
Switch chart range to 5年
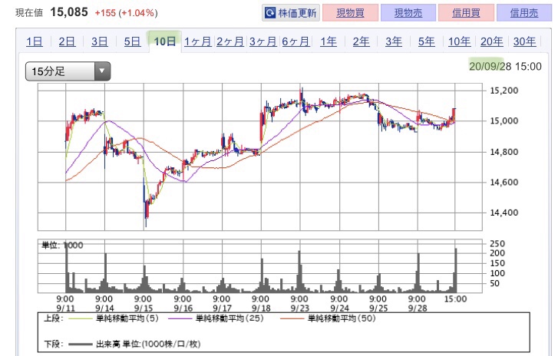click(x=426, y=41)
